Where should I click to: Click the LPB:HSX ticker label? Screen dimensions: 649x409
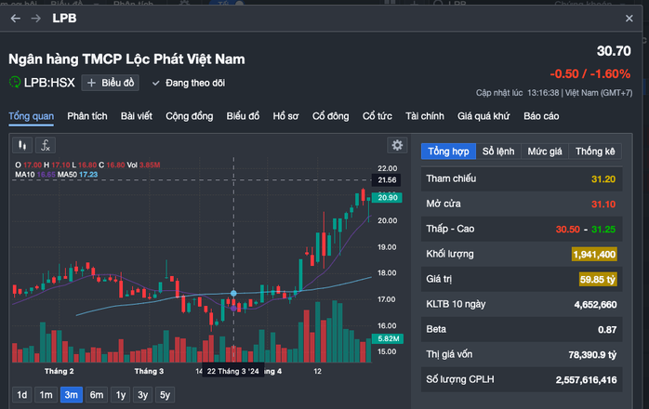[x=49, y=83]
